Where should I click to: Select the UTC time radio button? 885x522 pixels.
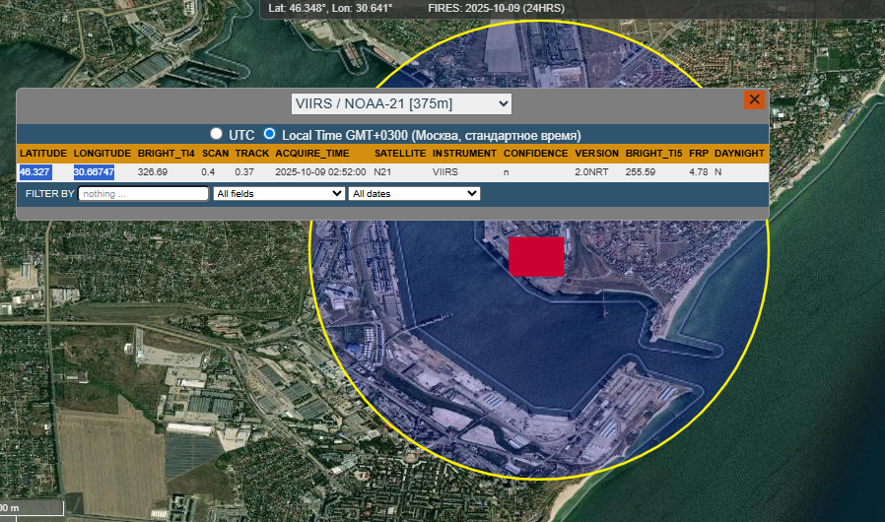click(x=216, y=134)
